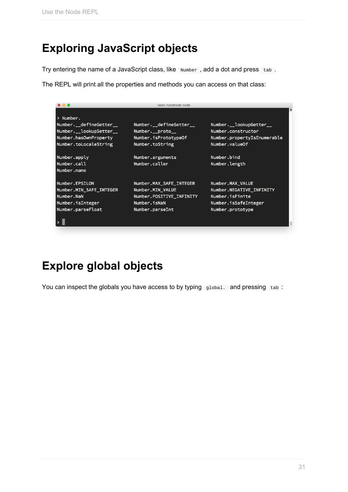This screenshot has width=348, height=492.
Task: Click the 'Explore global objects' heading
Action: 102,266
